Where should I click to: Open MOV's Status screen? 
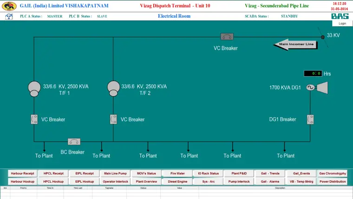pyautogui.click(x=146, y=173)
